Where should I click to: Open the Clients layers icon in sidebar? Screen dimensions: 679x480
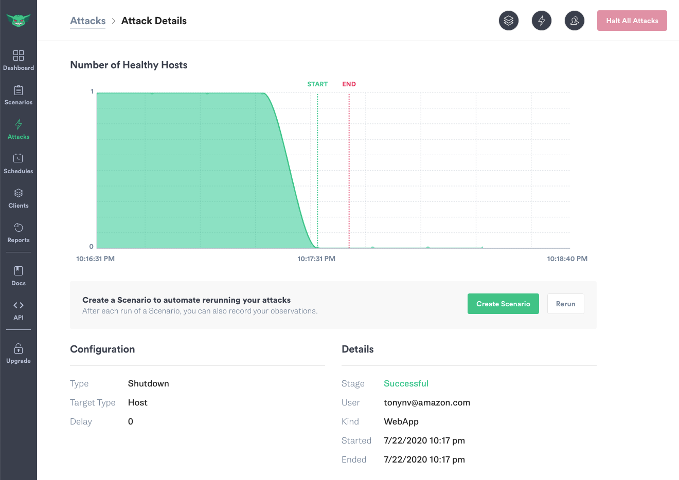[x=19, y=193]
